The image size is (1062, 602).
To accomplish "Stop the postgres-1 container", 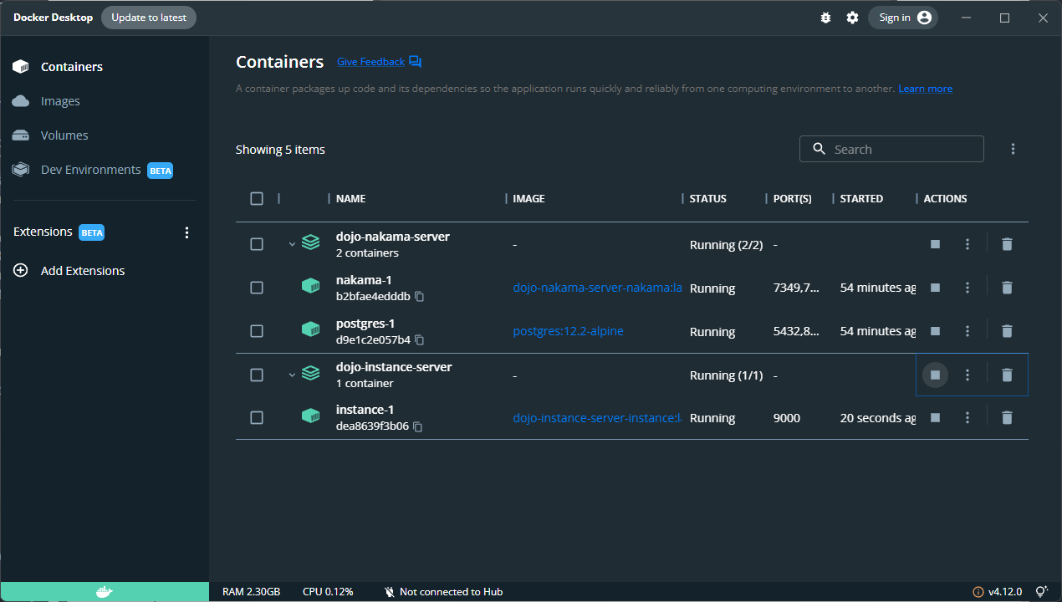I will [935, 331].
